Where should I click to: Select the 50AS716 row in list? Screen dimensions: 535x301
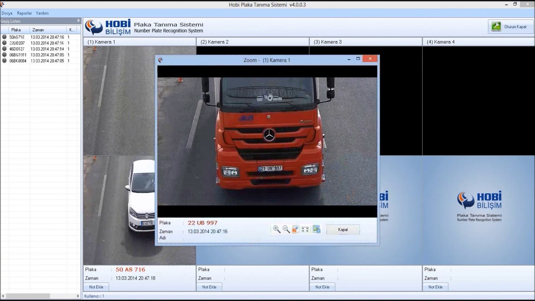pyautogui.click(x=40, y=37)
